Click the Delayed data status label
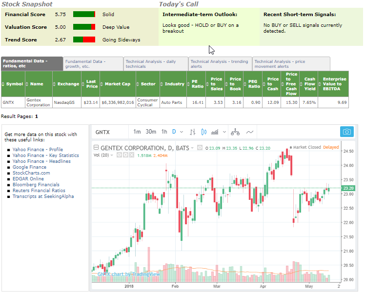365x294 pixels. (x=331, y=147)
